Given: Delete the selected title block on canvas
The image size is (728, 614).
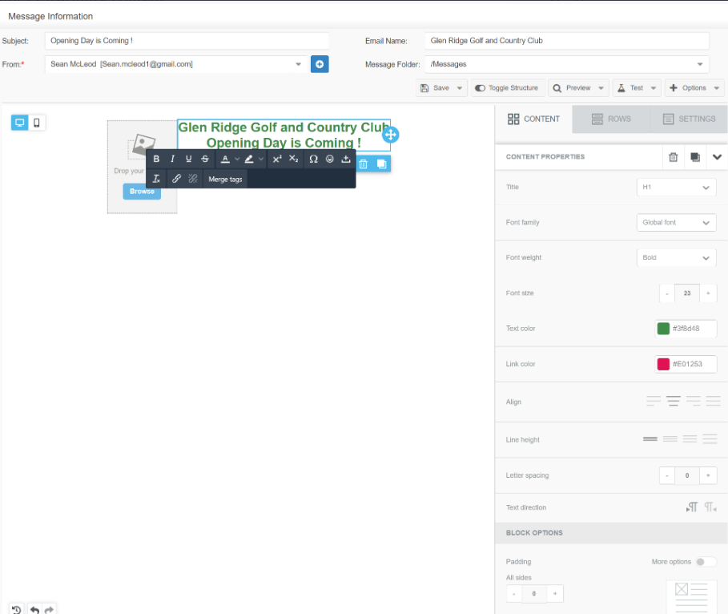Looking at the screenshot, I should 364,164.
